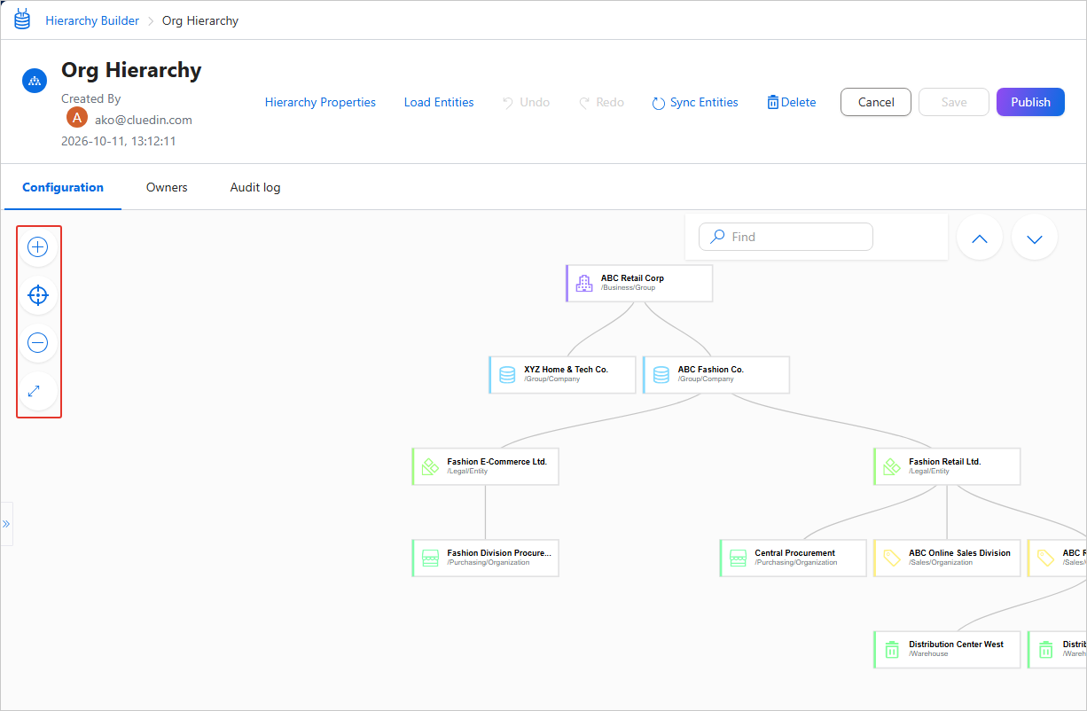1087x711 pixels.
Task: Click the Created By label
Action: click(91, 98)
